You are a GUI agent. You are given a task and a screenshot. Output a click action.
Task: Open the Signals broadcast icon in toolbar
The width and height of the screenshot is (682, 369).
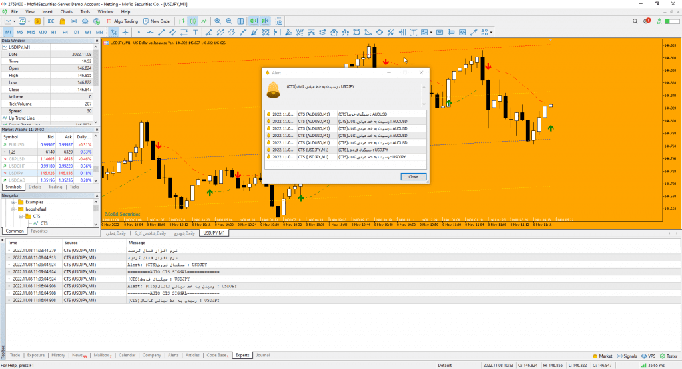click(73, 21)
